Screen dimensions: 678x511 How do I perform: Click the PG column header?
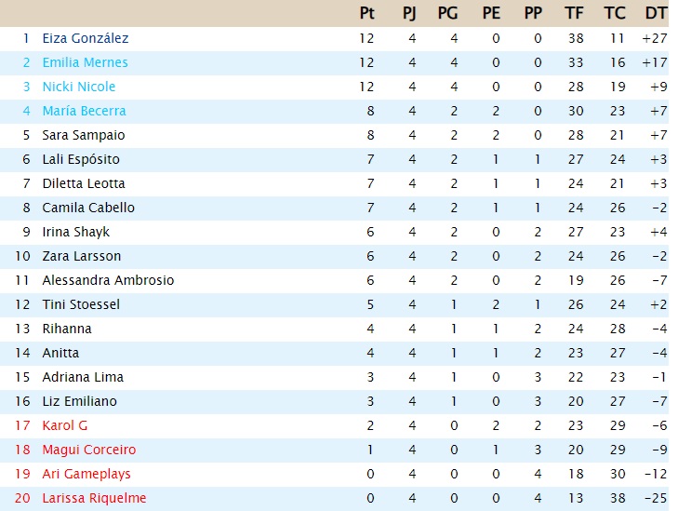447,13
